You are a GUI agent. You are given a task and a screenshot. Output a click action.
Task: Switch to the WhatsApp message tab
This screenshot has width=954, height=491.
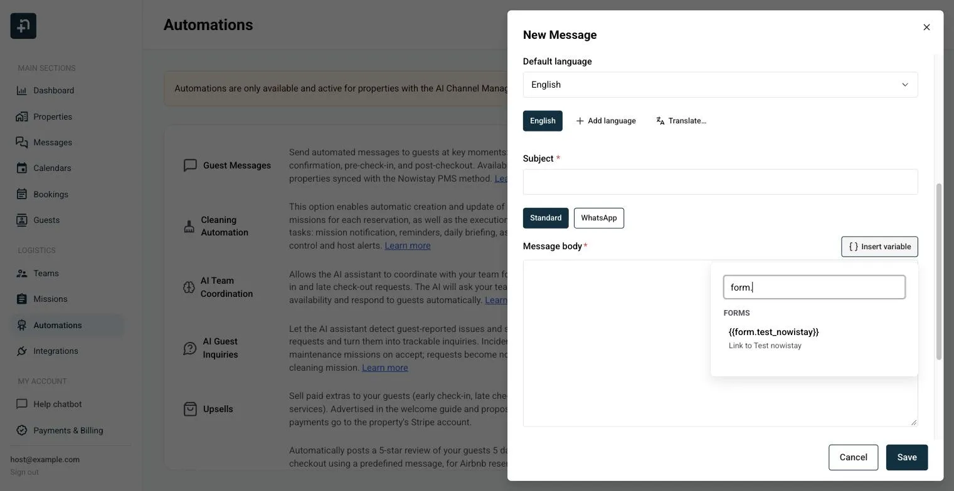(599, 218)
